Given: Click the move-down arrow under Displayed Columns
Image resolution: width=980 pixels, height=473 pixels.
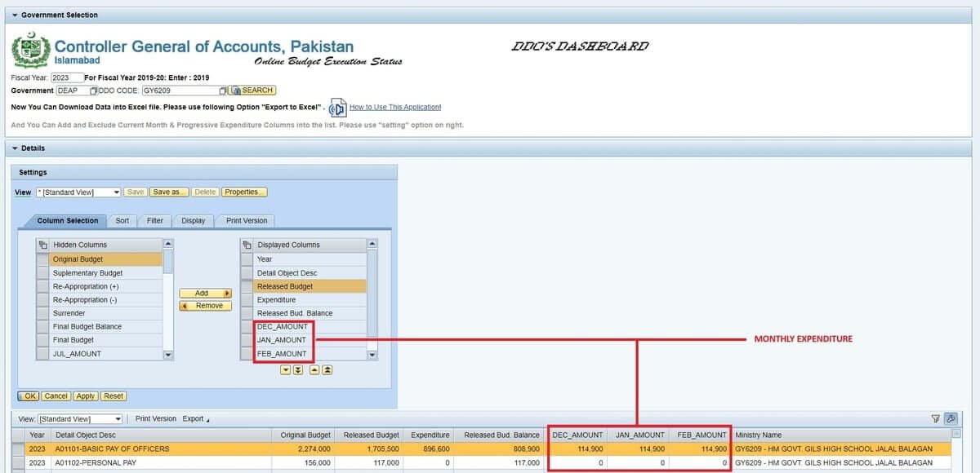Looking at the screenshot, I should pos(285,369).
